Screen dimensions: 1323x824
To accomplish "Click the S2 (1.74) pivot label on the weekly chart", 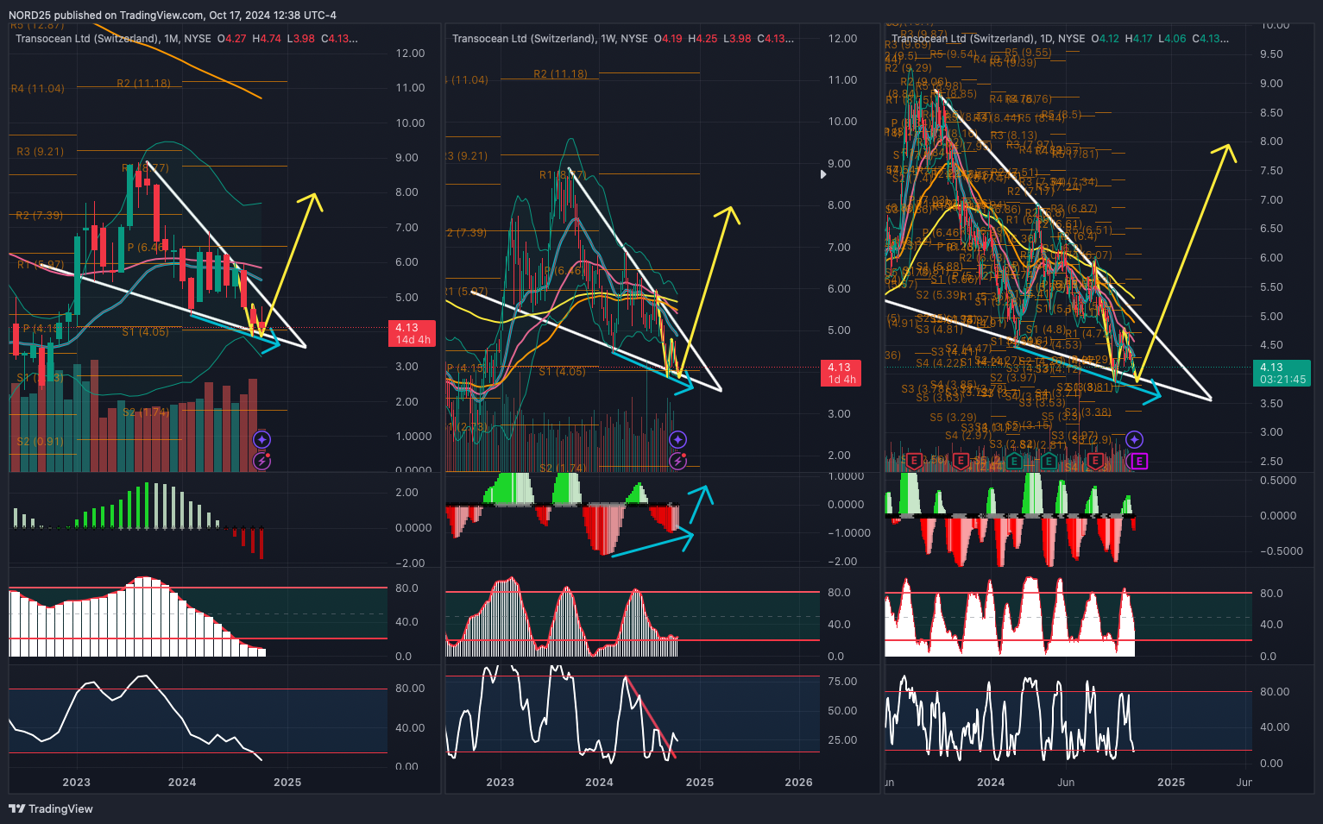I will [x=562, y=469].
